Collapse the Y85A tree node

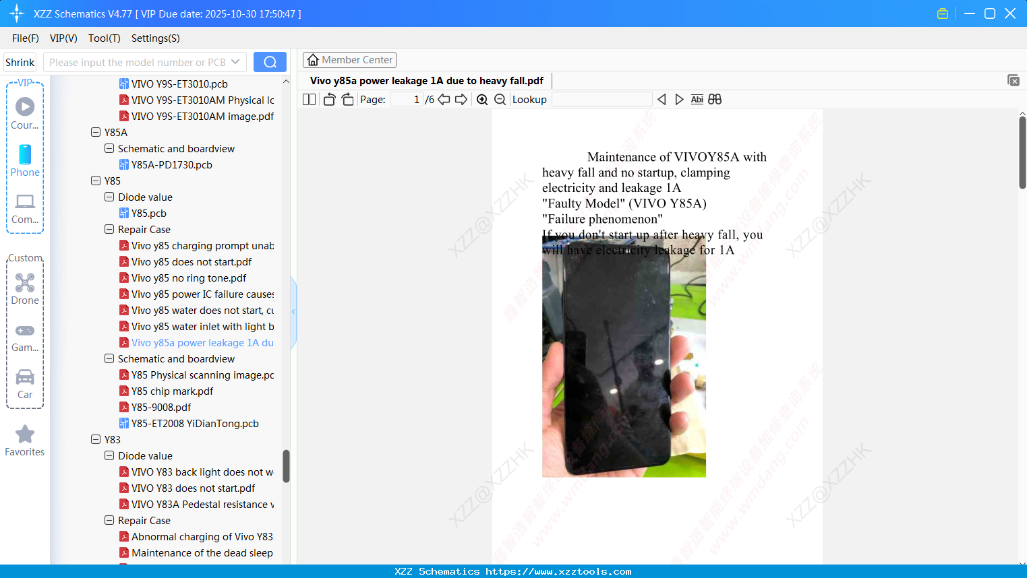96,132
